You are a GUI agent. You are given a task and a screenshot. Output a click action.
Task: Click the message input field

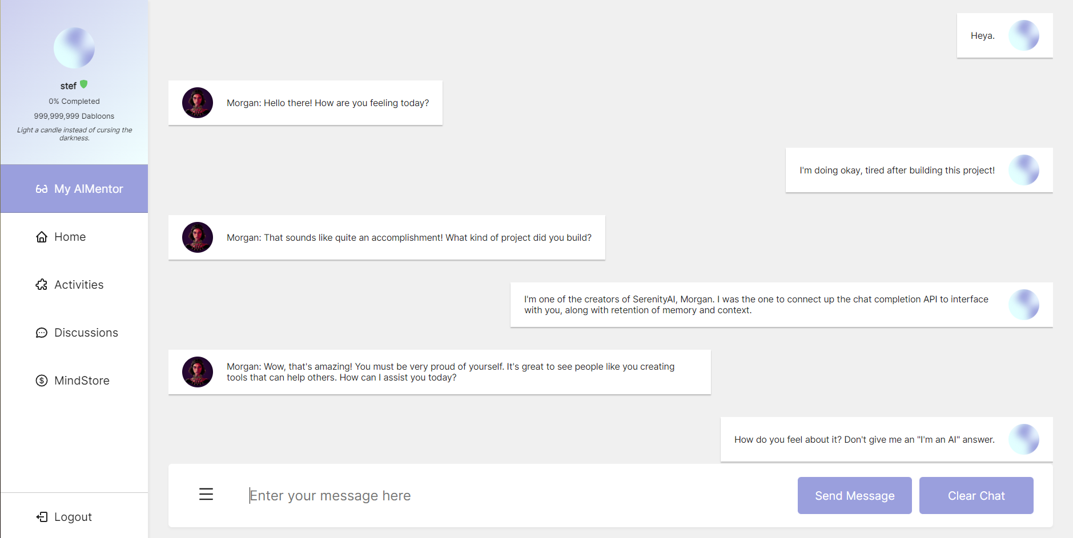pos(400,495)
